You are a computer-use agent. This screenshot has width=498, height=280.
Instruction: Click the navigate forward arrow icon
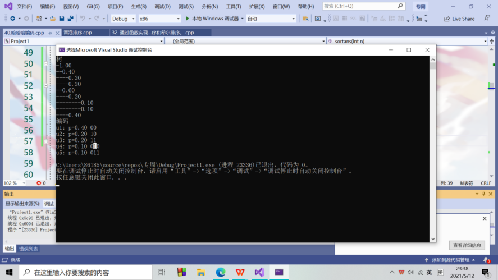coord(26,19)
